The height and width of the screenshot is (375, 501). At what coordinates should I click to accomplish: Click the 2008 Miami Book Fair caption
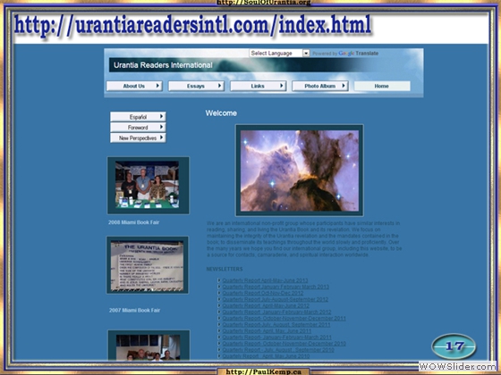pos(133,222)
